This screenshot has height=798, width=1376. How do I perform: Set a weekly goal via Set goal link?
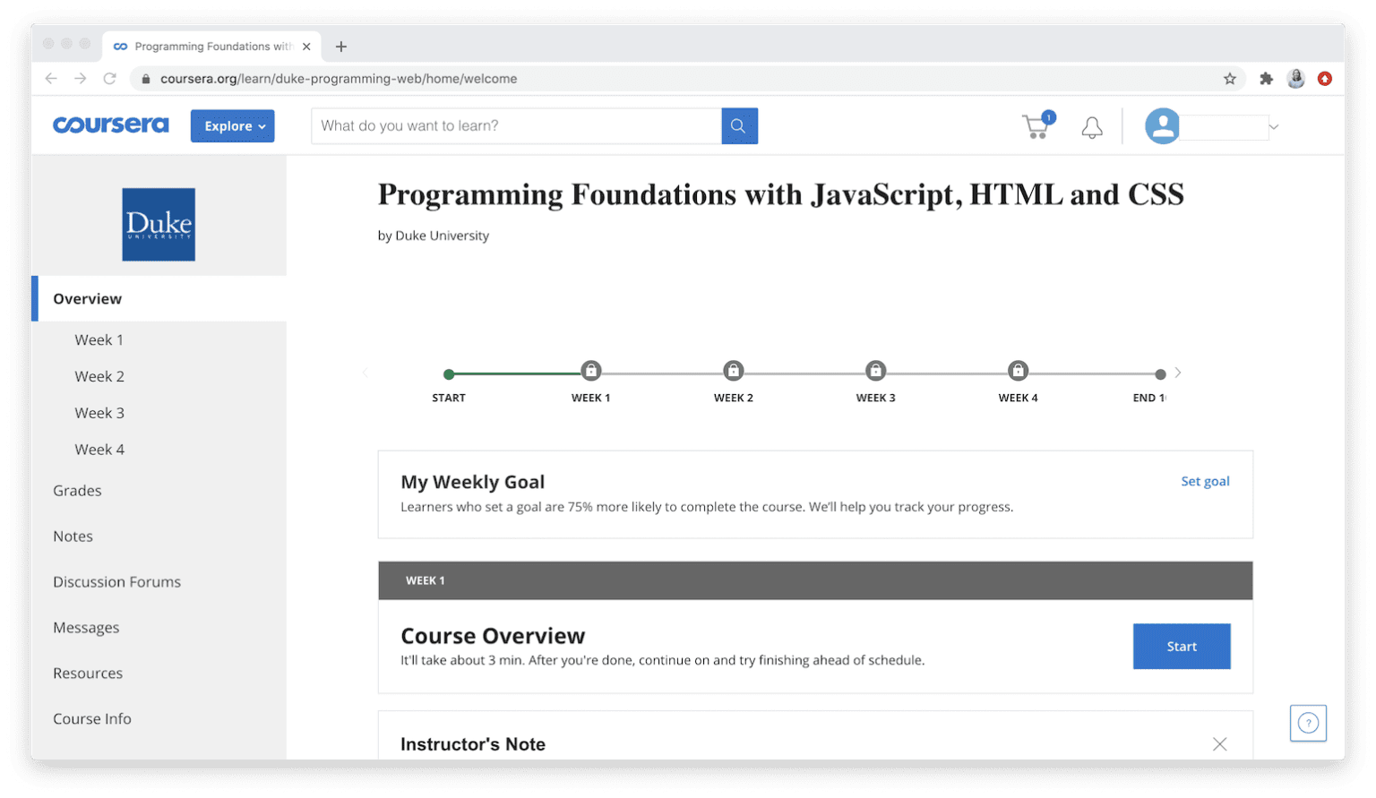coord(1205,481)
